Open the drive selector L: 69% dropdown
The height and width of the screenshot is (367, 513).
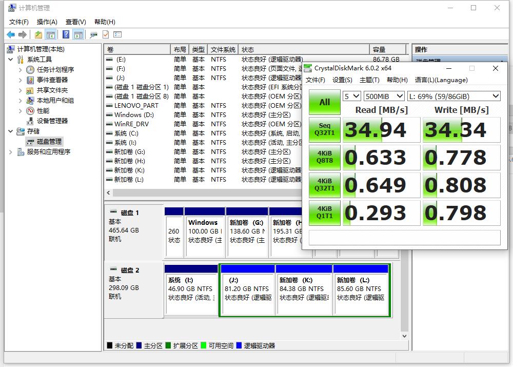[x=454, y=96]
